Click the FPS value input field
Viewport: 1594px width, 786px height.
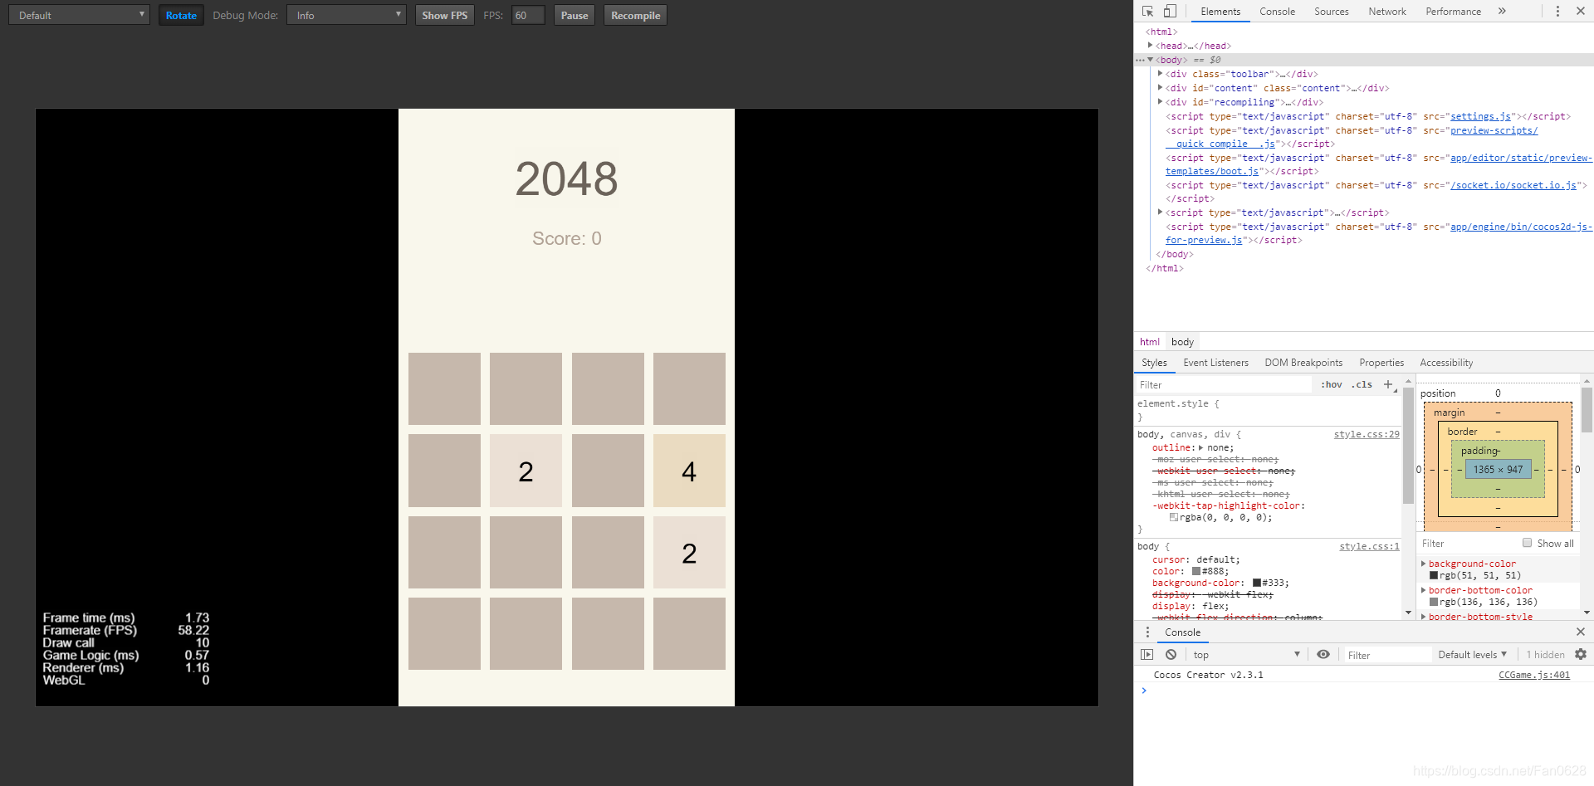[x=528, y=15]
